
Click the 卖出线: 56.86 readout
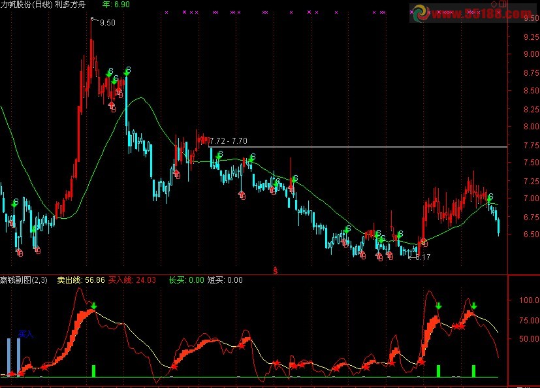click(81, 280)
